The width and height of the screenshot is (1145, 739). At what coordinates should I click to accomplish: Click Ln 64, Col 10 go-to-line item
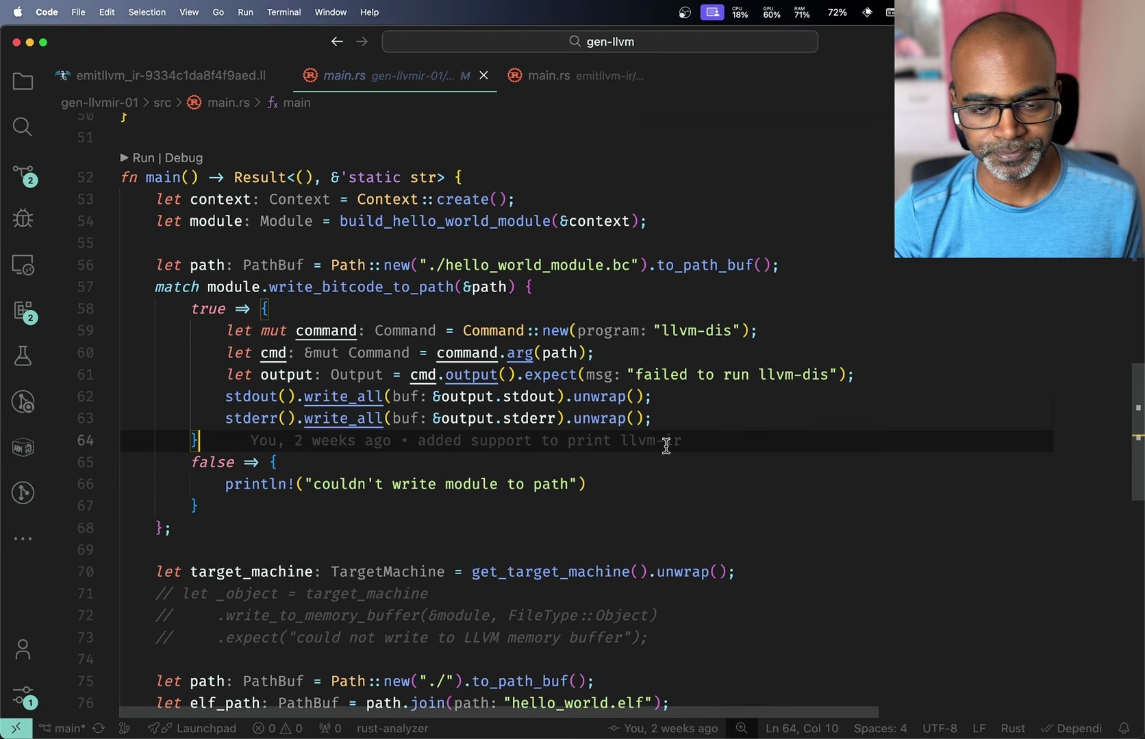pos(801,728)
